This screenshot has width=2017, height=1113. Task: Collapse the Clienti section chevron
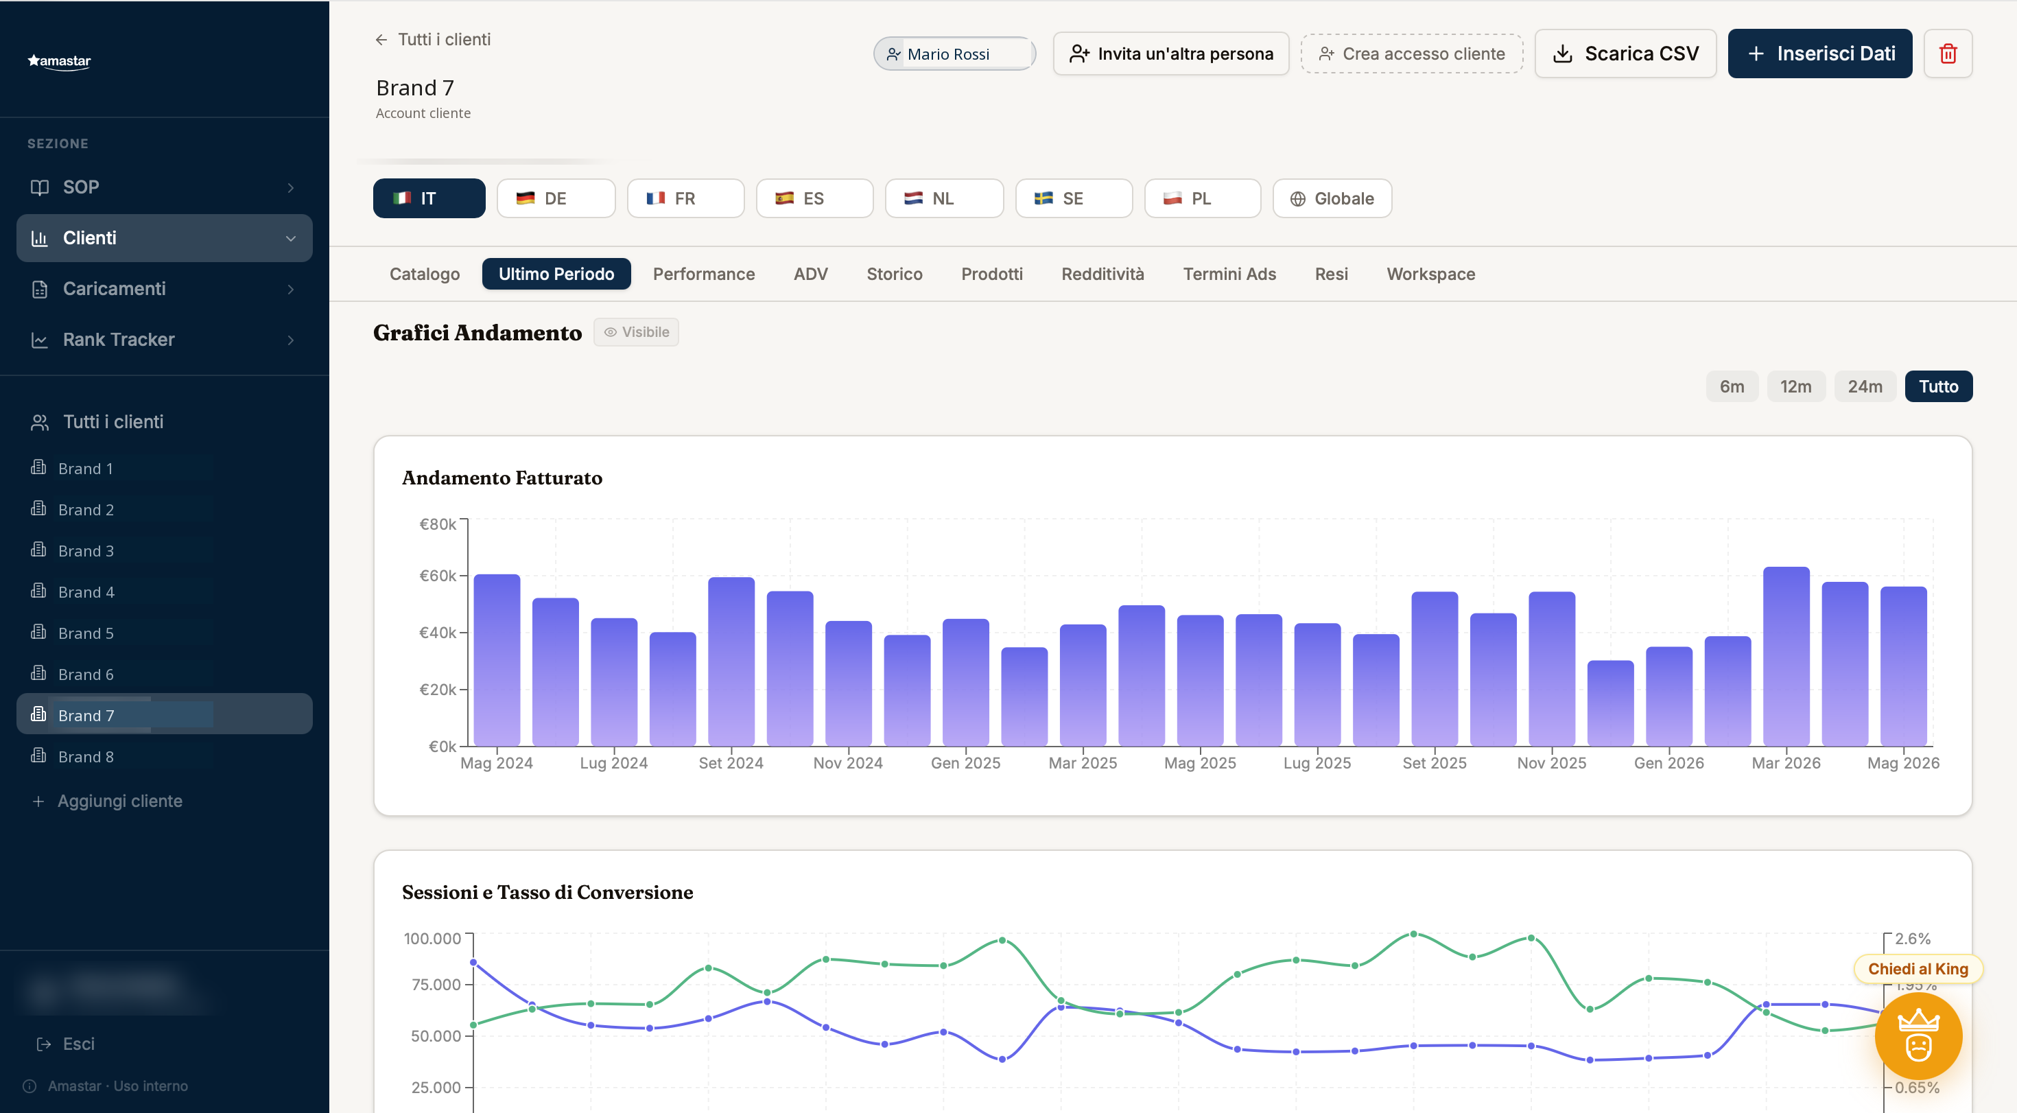[290, 239]
